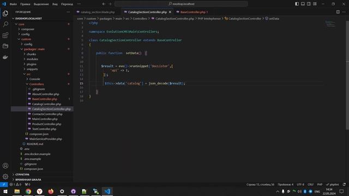The width and height of the screenshot is (349, 196).
Task: Expand the snippets folder
Action: coord(42,69)
